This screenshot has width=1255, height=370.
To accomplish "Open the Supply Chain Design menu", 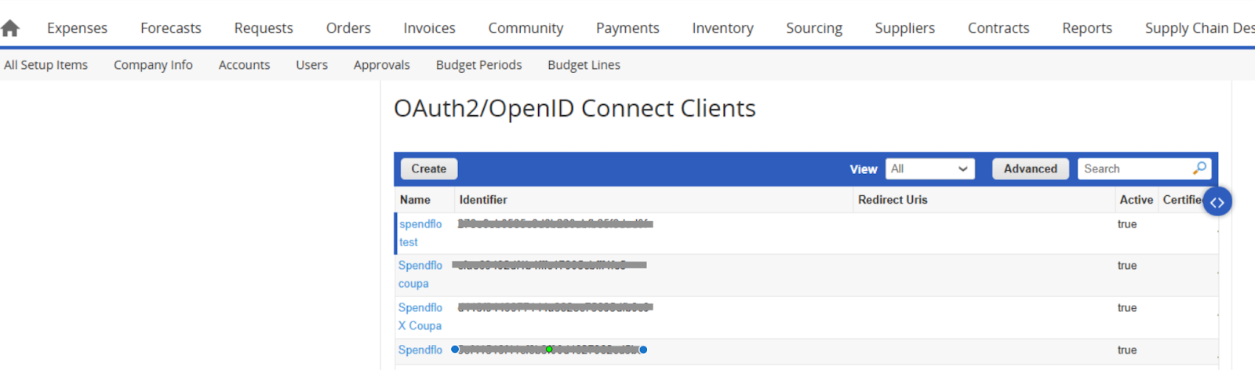I will [1199, 28].
